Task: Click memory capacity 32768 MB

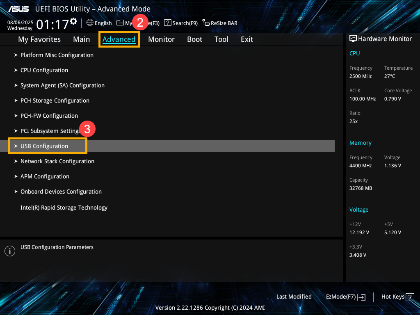Action: [361, 188]
